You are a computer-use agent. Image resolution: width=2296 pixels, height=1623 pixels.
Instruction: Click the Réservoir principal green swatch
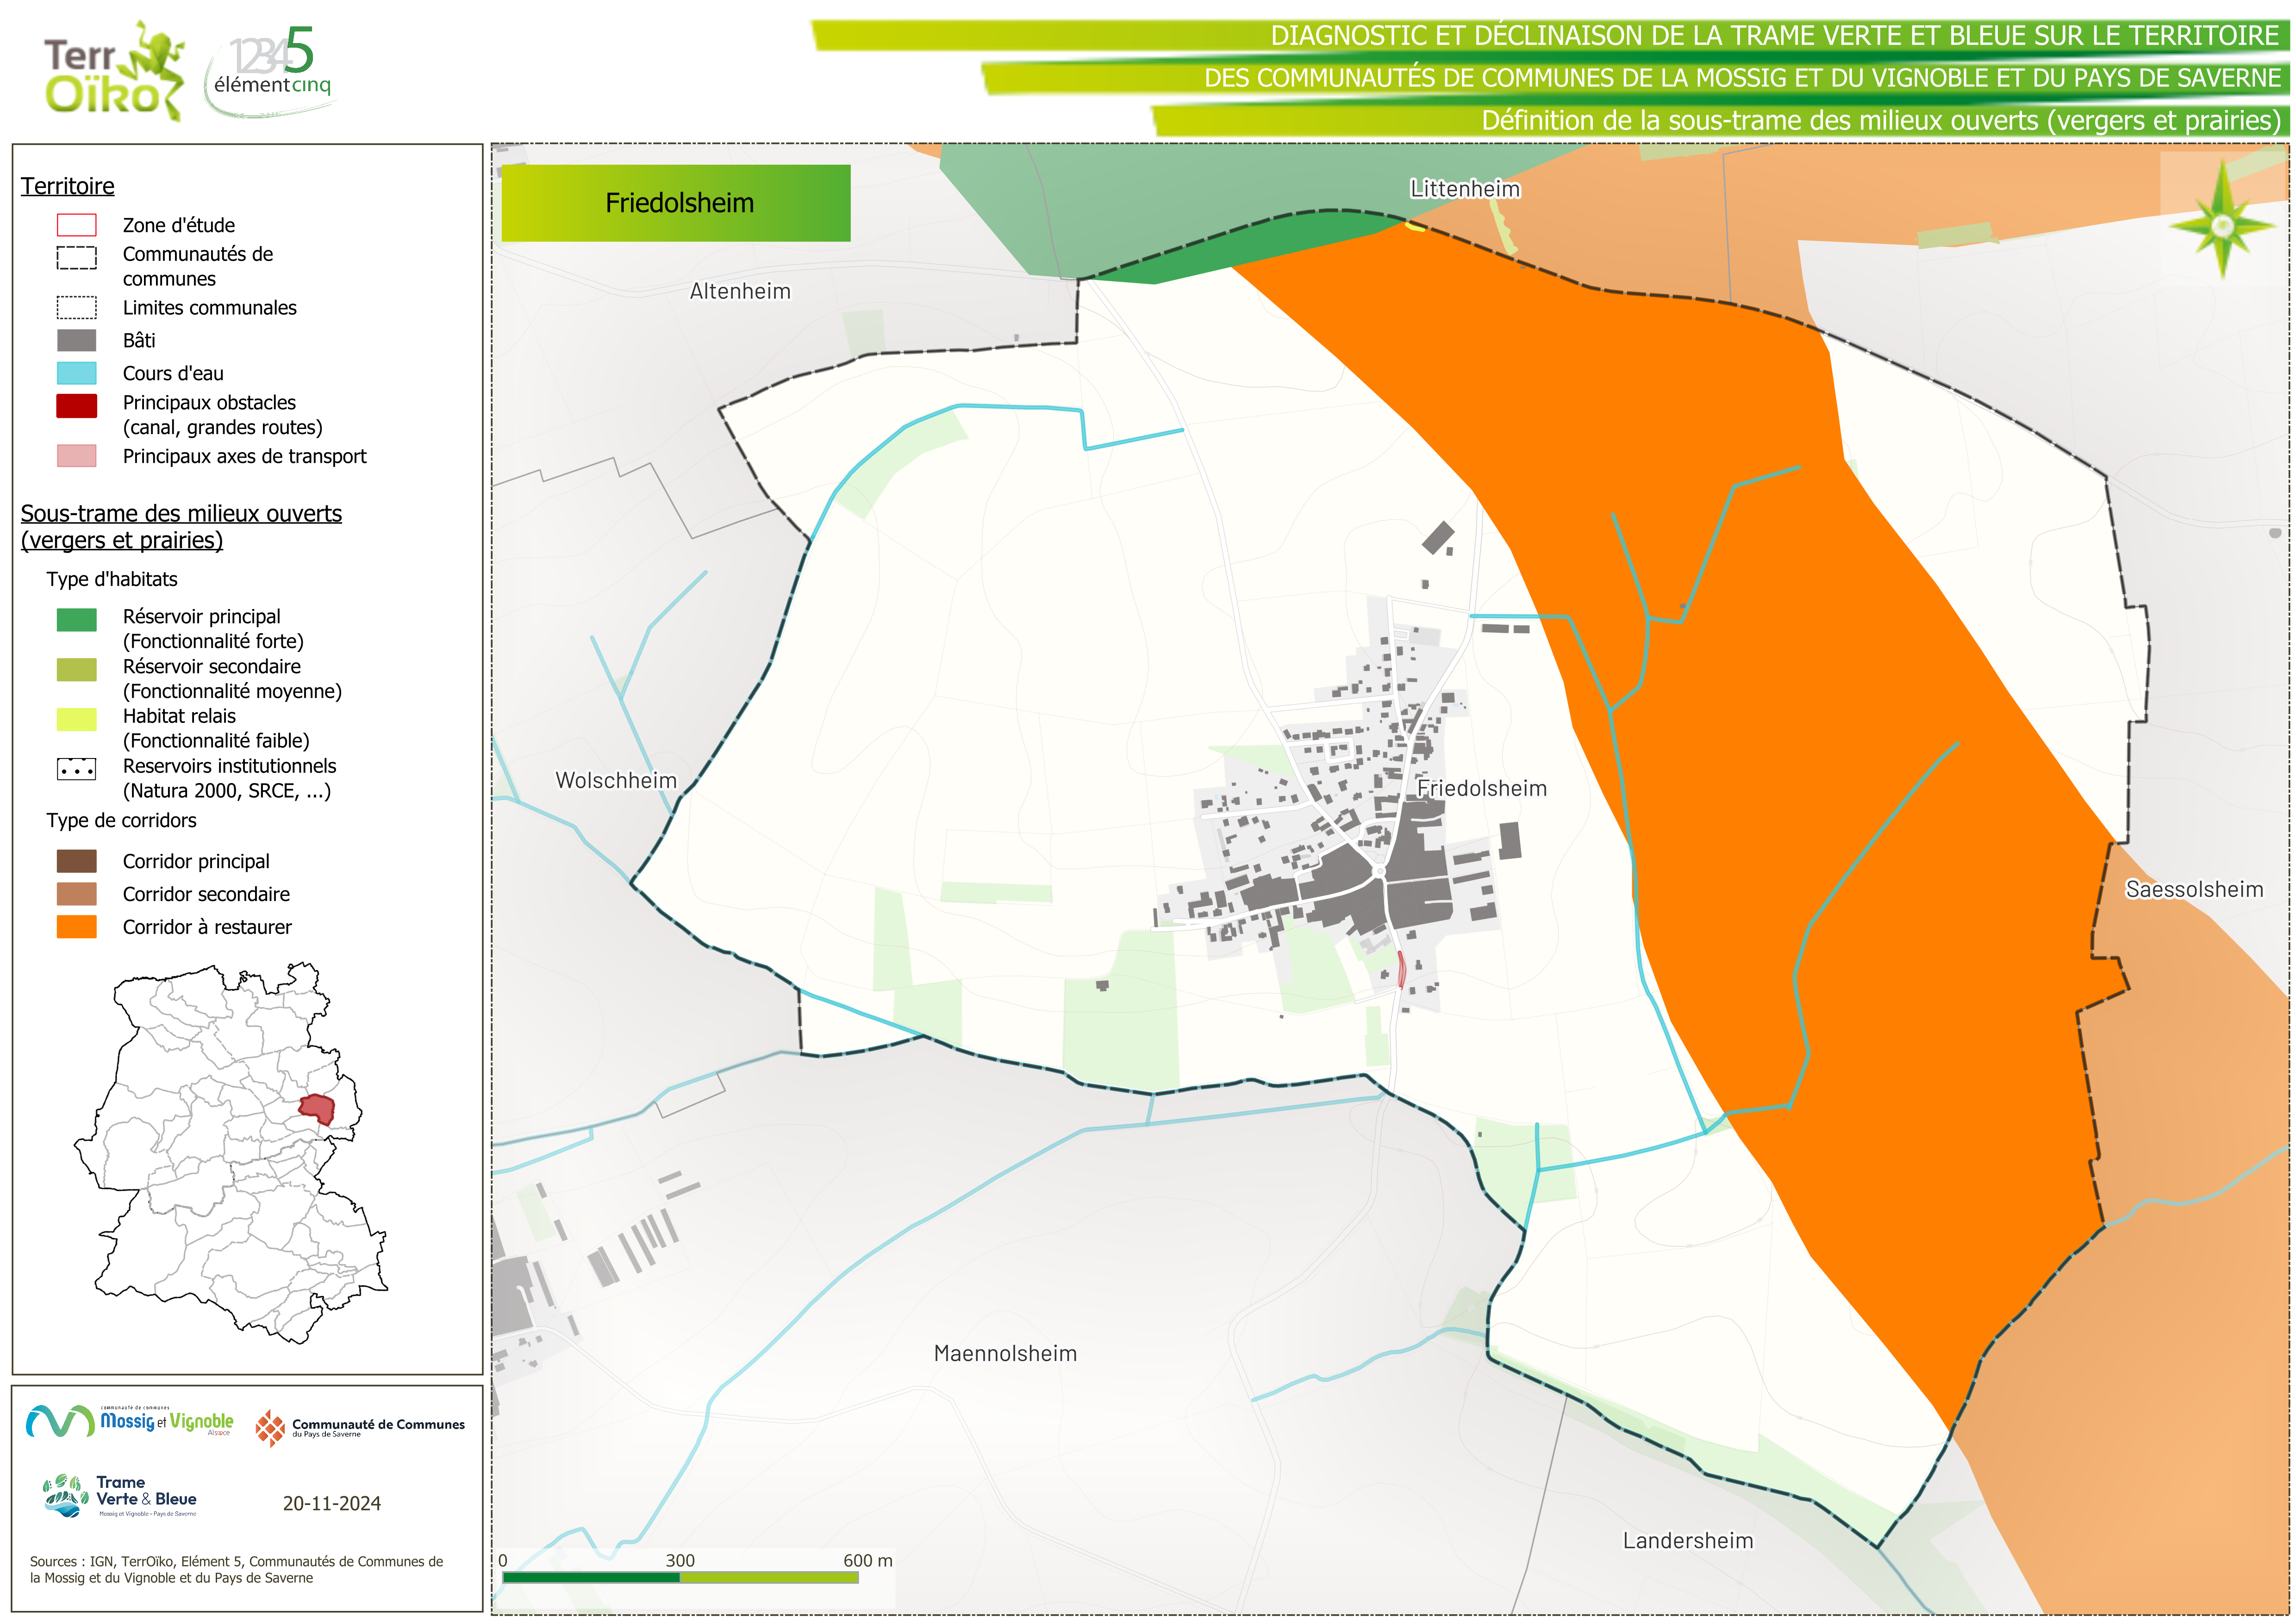(77, 620)
